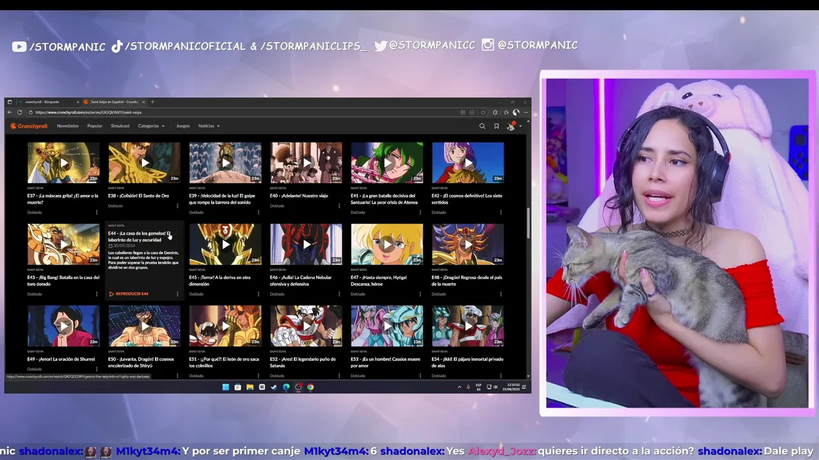Open Windows Start button on taskbar

click(x=225, y=387)
